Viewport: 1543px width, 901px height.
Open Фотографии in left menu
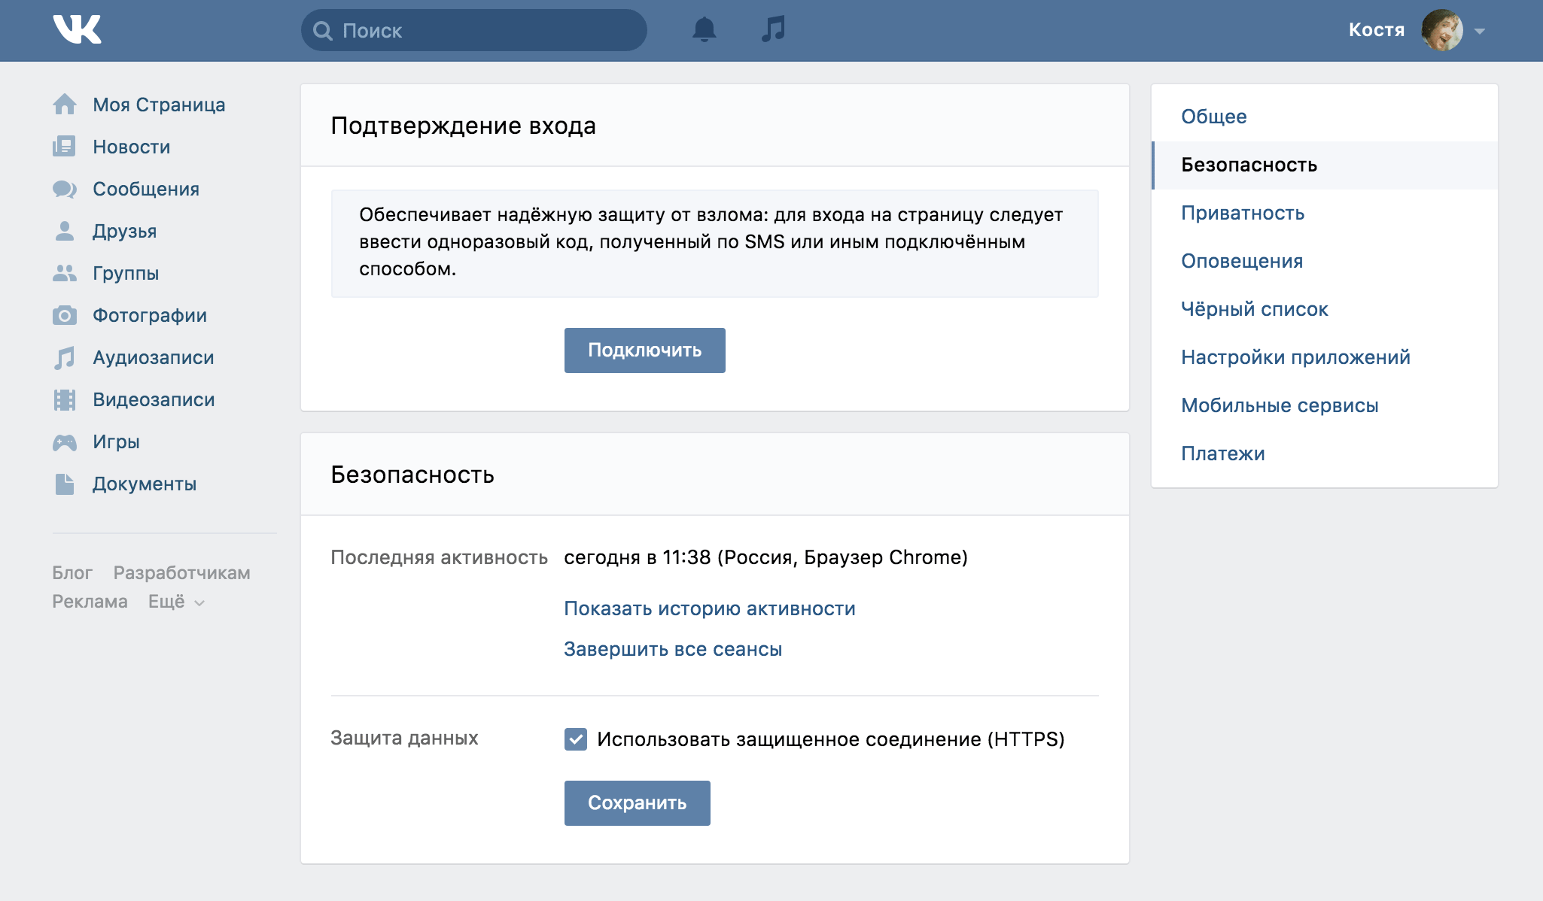(x=150, y=315)
